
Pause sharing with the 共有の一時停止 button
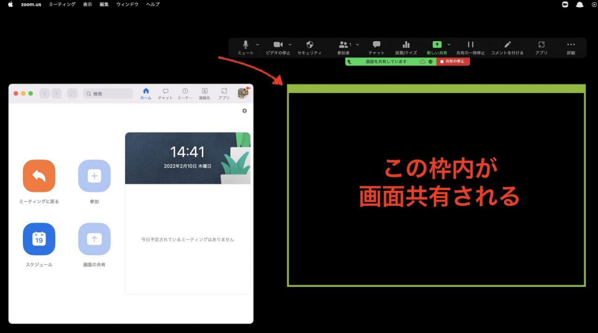tap(470, 45)
